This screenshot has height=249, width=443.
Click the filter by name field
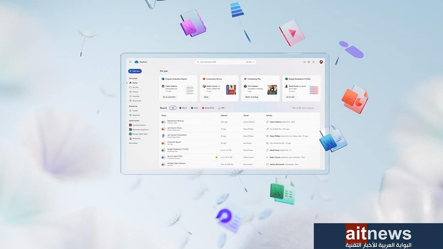(x=305, y=108)
